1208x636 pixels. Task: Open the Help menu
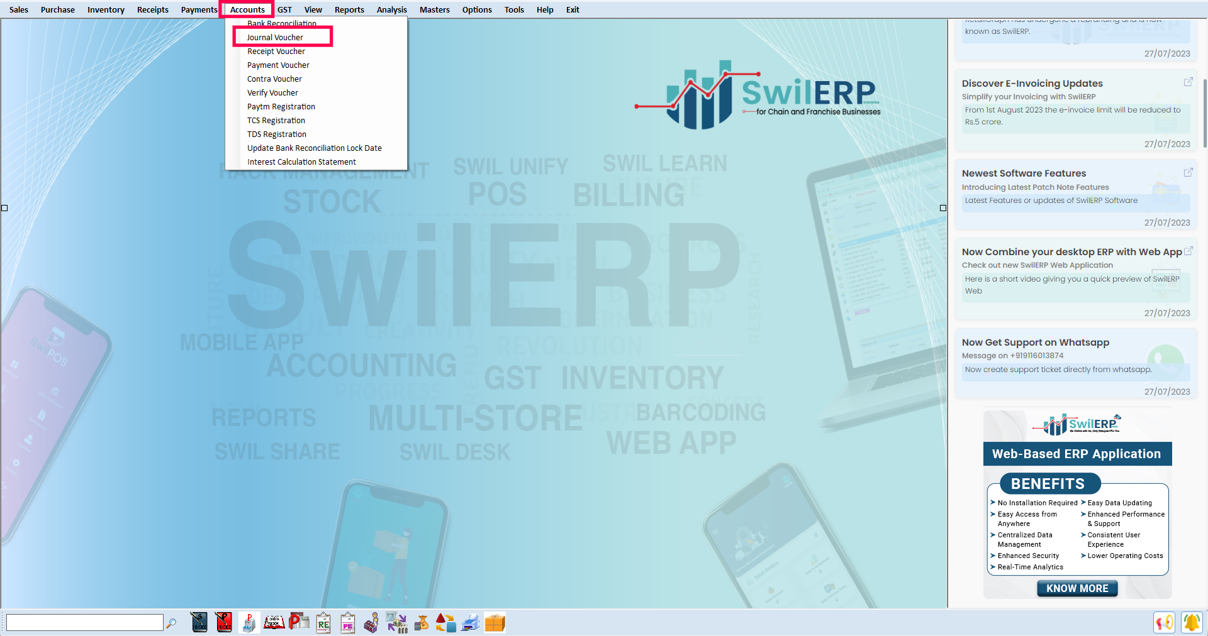click(x=545, y=9)
